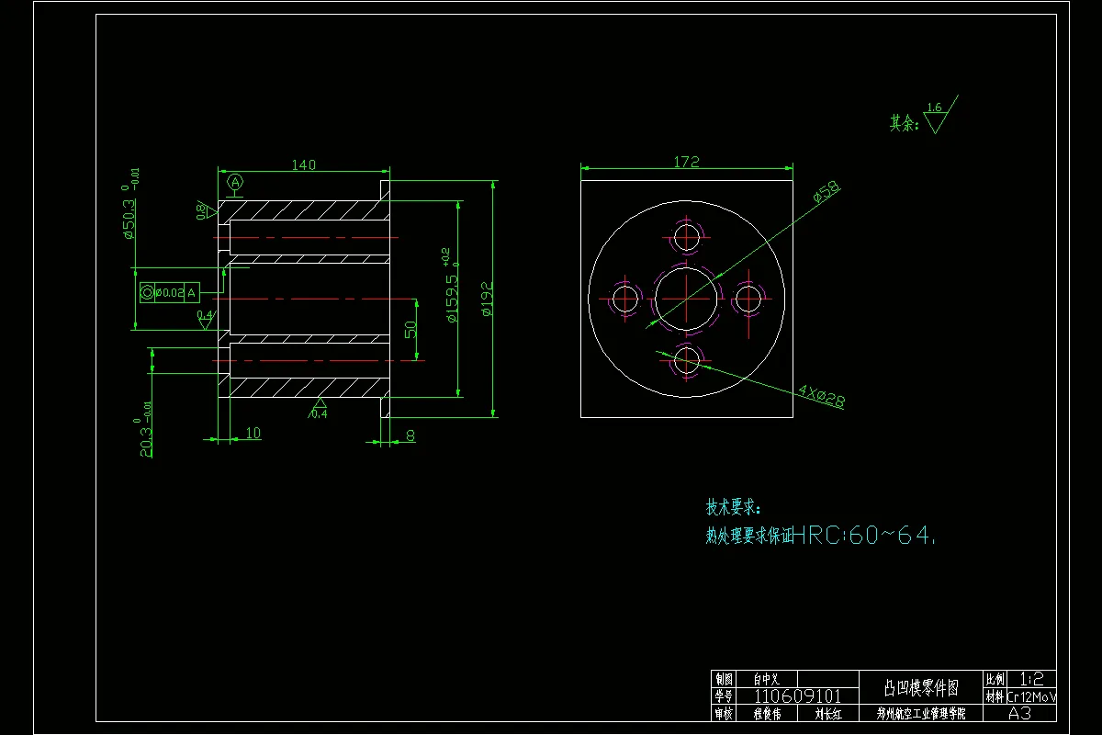Select the central ø58 bore circle
Screen dimensions: 1102x735
click(687, 299)
